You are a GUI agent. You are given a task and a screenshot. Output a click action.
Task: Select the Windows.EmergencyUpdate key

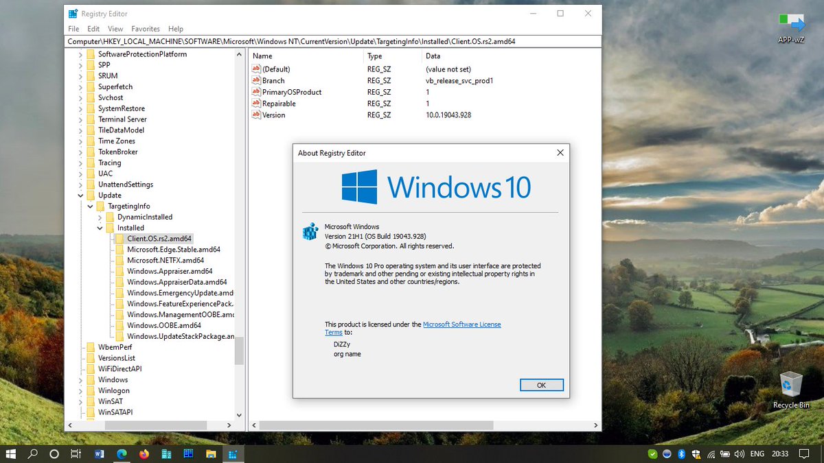(x=180, y=293)
